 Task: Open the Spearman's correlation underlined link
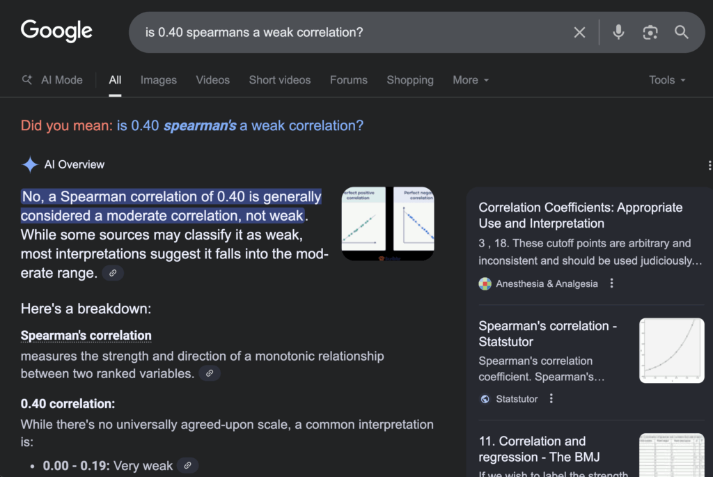[x=86, y=336]
